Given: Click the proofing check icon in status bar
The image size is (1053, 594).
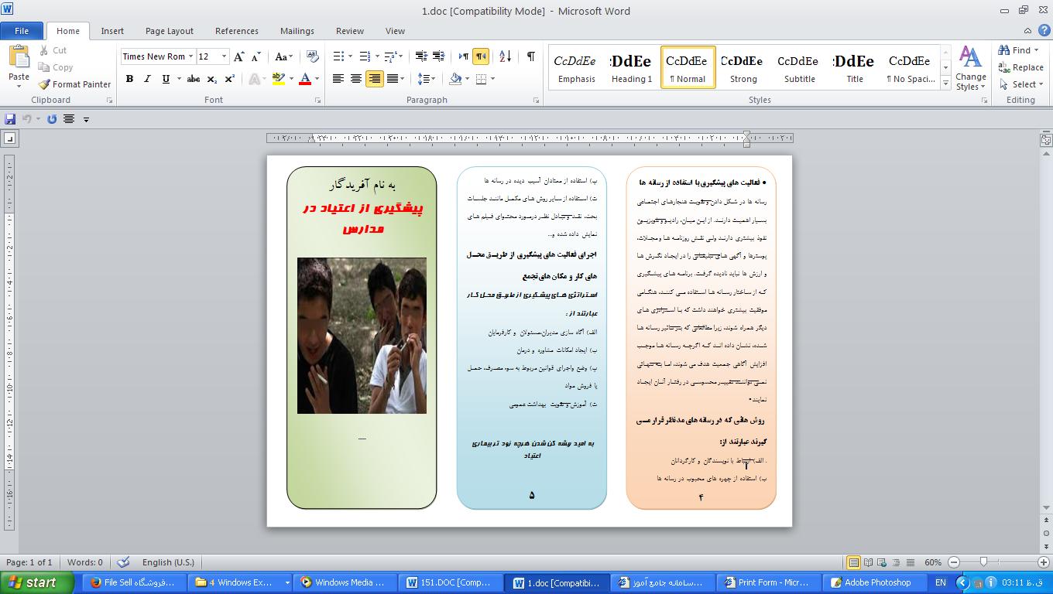Looking at the screenshot, I should point(122,562).
